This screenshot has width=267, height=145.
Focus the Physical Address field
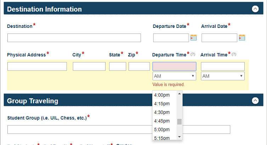[x=37, y=66]
